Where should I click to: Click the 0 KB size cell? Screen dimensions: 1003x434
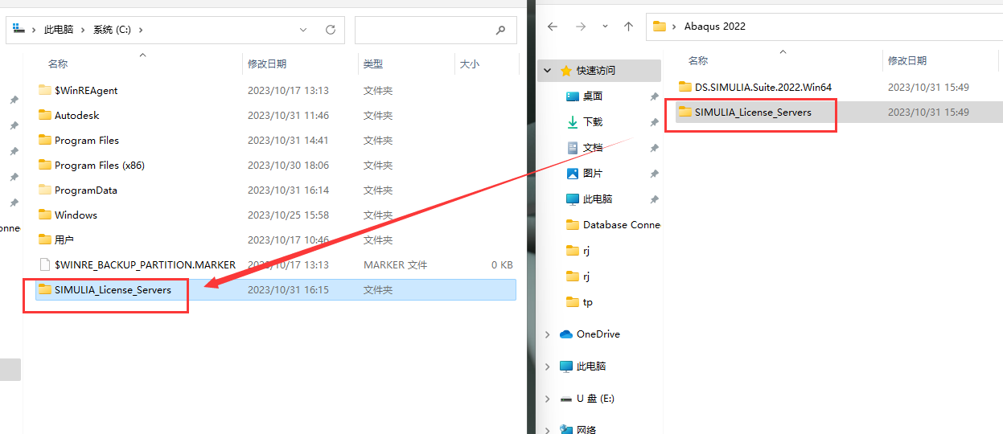click(502, 264)
